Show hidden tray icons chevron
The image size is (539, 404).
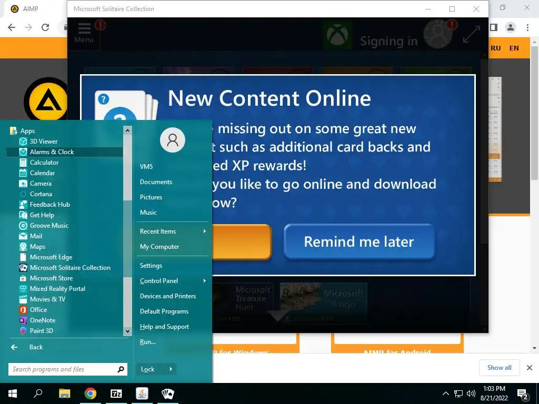445,393
